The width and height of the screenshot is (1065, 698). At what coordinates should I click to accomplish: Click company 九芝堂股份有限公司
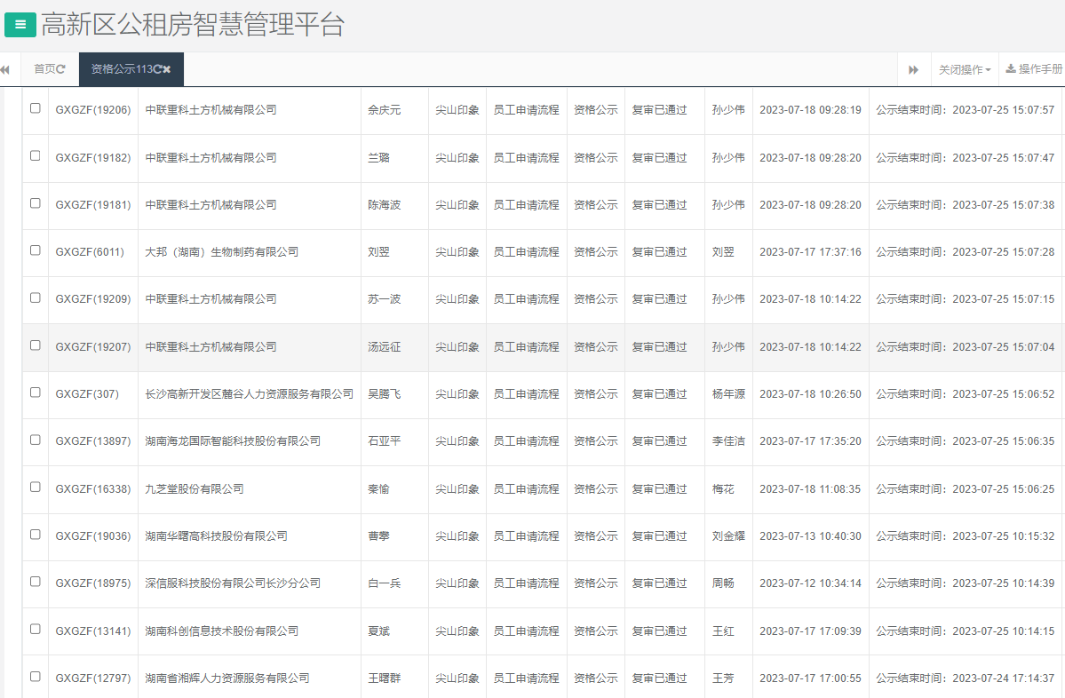195,489
